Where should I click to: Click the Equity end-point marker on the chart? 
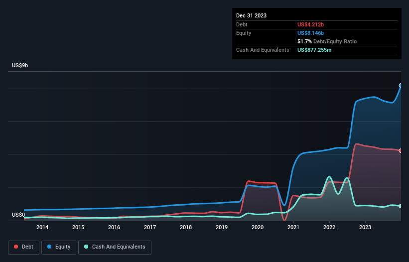pos(401,86)
